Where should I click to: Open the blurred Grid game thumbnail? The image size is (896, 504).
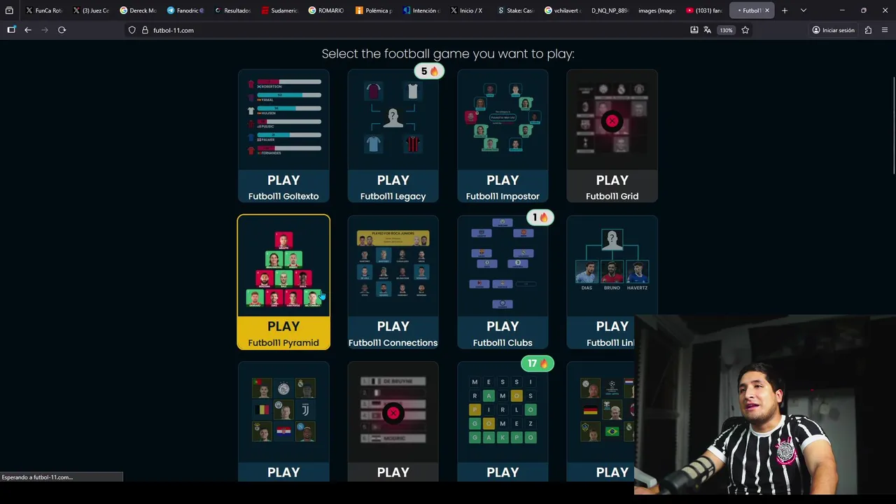tap(612, 118)
